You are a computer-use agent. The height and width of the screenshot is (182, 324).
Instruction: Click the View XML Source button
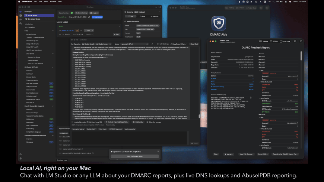click(246, 154)
